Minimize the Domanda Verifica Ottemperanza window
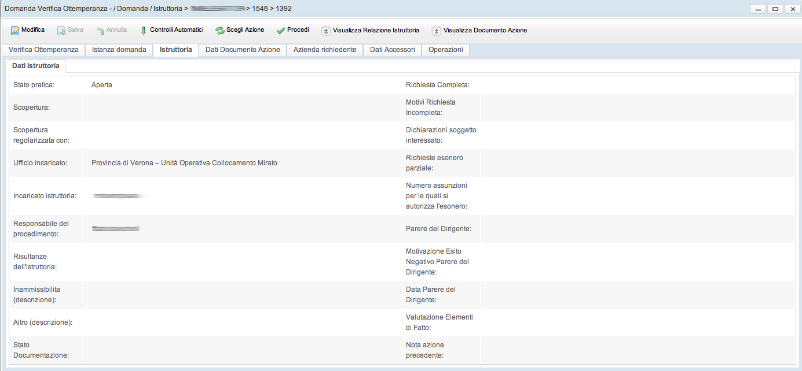This screenshot has width=802, height=371. tap(758, 9)
